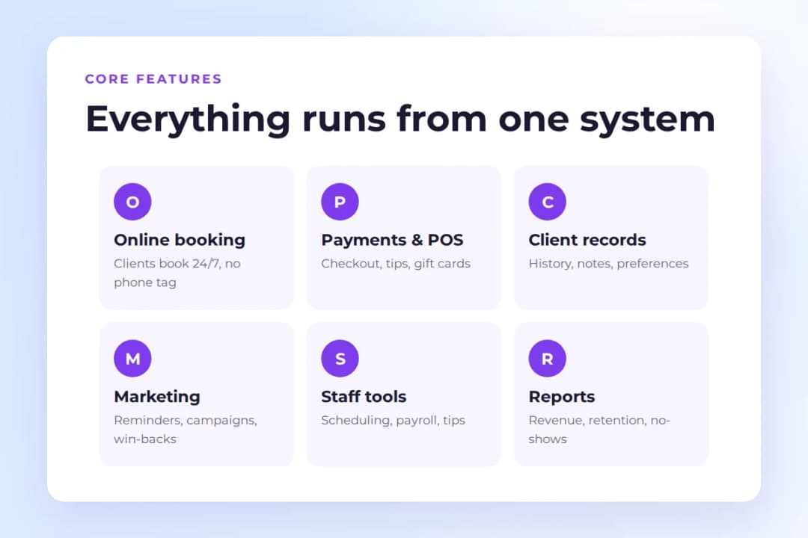Click the purple R icon for Reports

(547, 359)
